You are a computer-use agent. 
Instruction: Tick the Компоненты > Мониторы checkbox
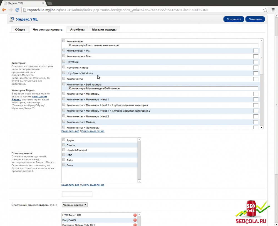[64, 94]
